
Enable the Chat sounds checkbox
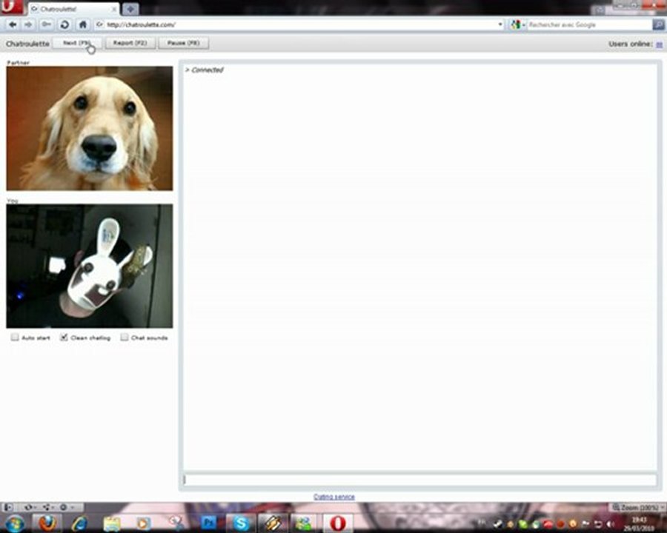tap(125, 337)
